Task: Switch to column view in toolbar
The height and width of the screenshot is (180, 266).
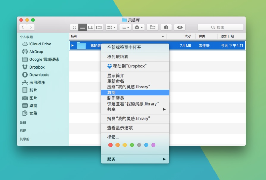Action: point(91,27)
